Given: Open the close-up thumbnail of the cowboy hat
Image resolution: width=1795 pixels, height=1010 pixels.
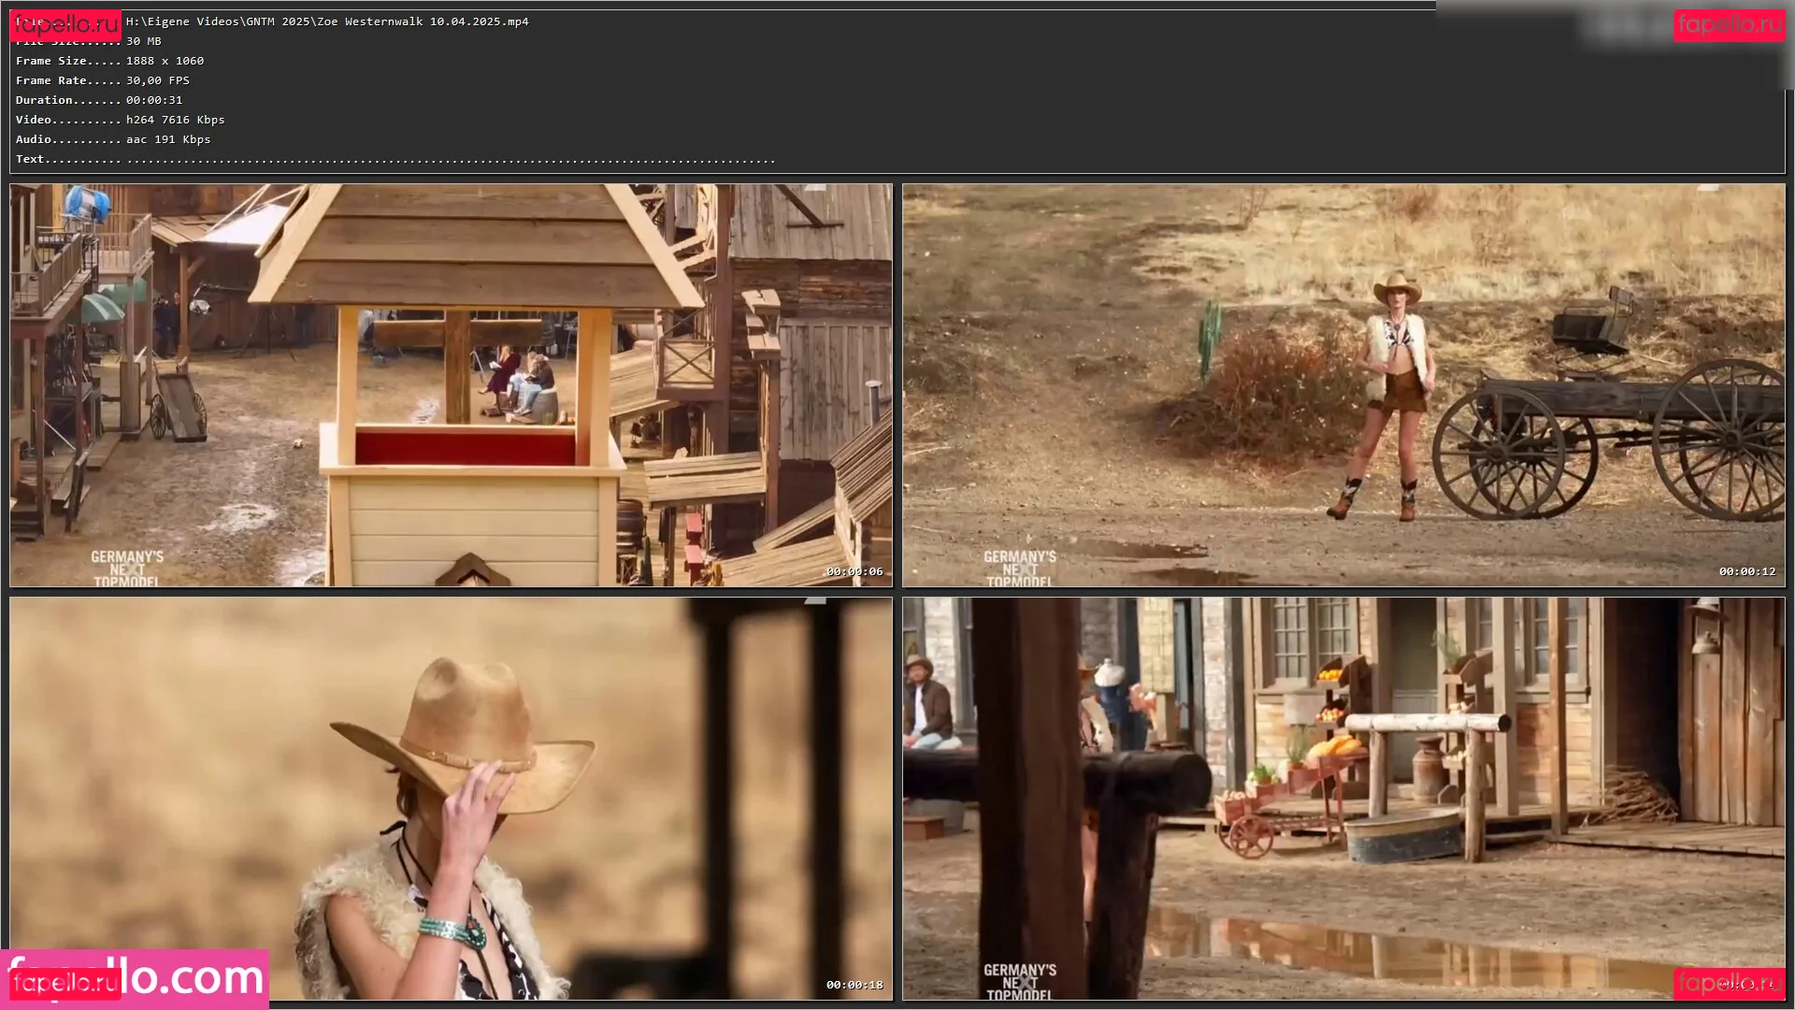Looking at the screenshot, I should [451, 798].
